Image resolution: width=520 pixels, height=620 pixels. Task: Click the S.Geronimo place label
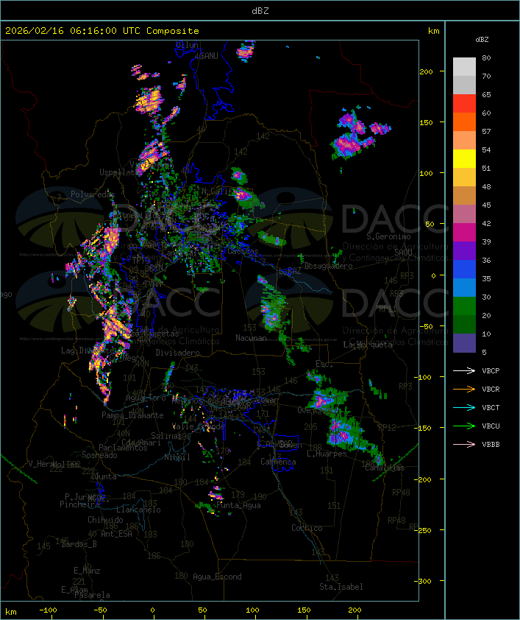[x=388, y=236]
